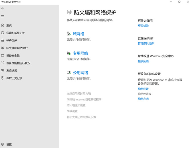The width and height of the screenshot is (190, 148).
Task: Open 设备安全性 section
Action: coord(13,55)
